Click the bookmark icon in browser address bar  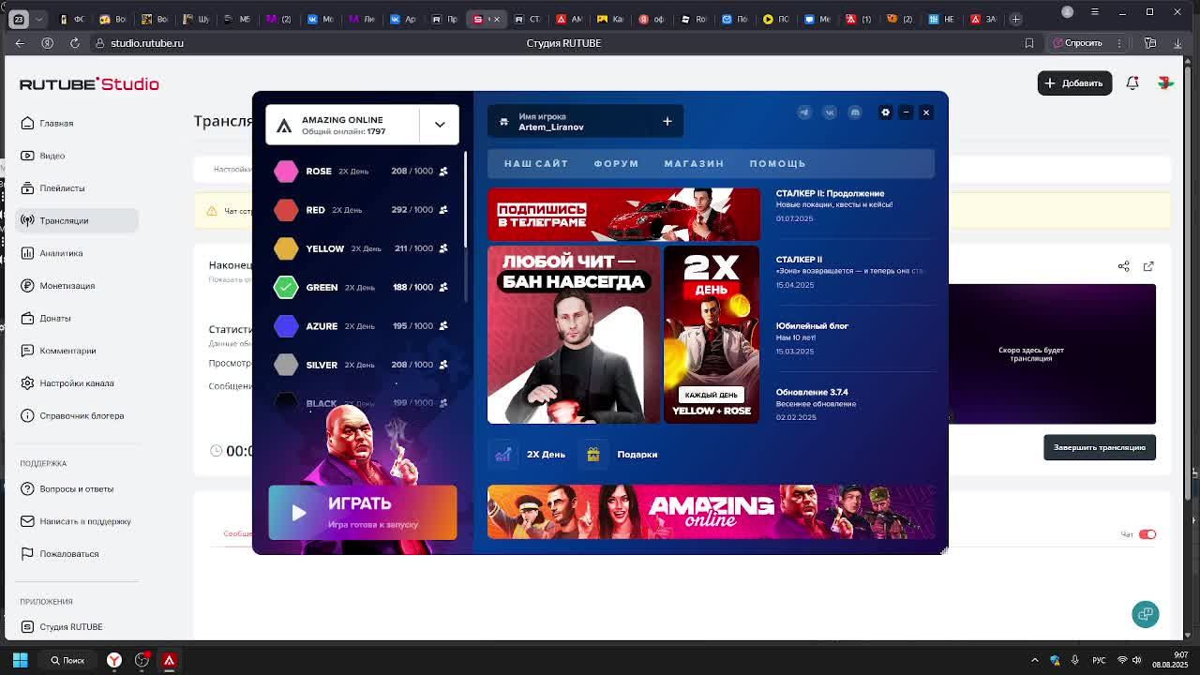click(x=1029, y=43)
